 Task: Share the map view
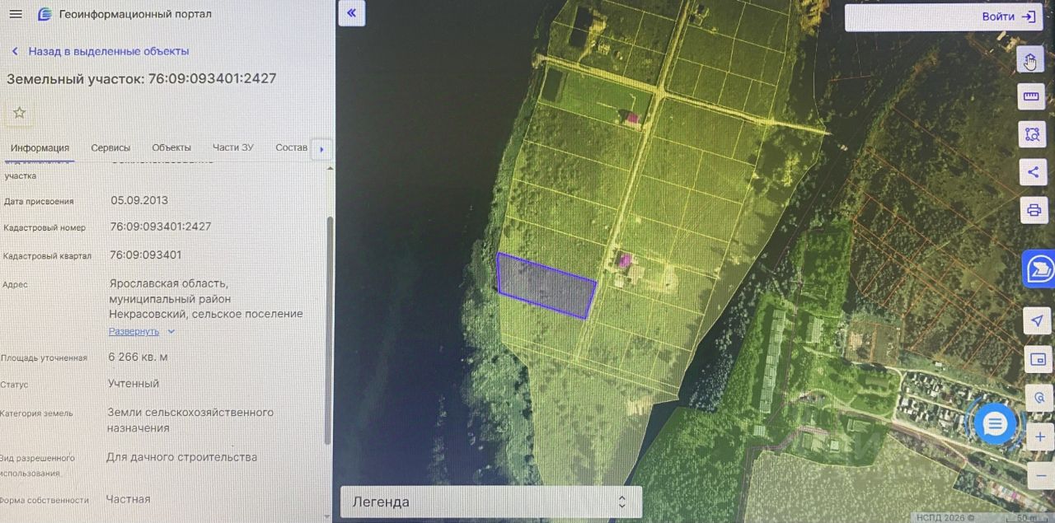coord(1033,172)
